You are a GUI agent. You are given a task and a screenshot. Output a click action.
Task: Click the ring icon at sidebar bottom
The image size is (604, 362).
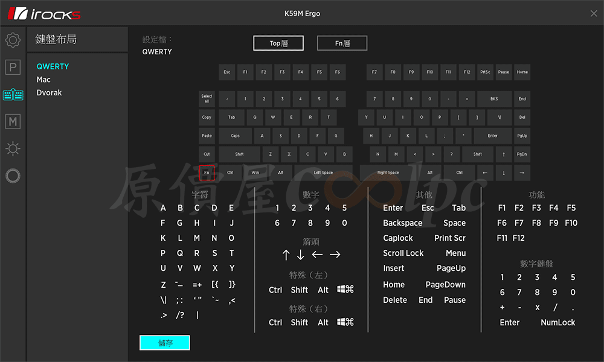coord(13,176)
